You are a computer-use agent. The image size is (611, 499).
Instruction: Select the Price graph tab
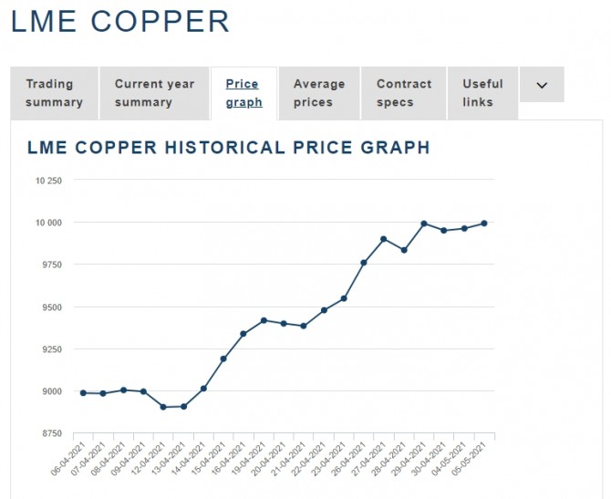pos(243,93)
